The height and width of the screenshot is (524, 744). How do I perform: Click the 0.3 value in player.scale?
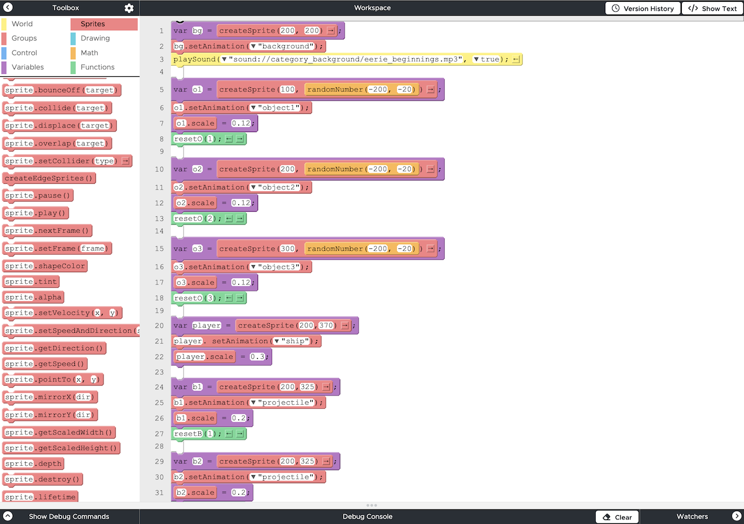pyautogui.click(x=257, y=357)
